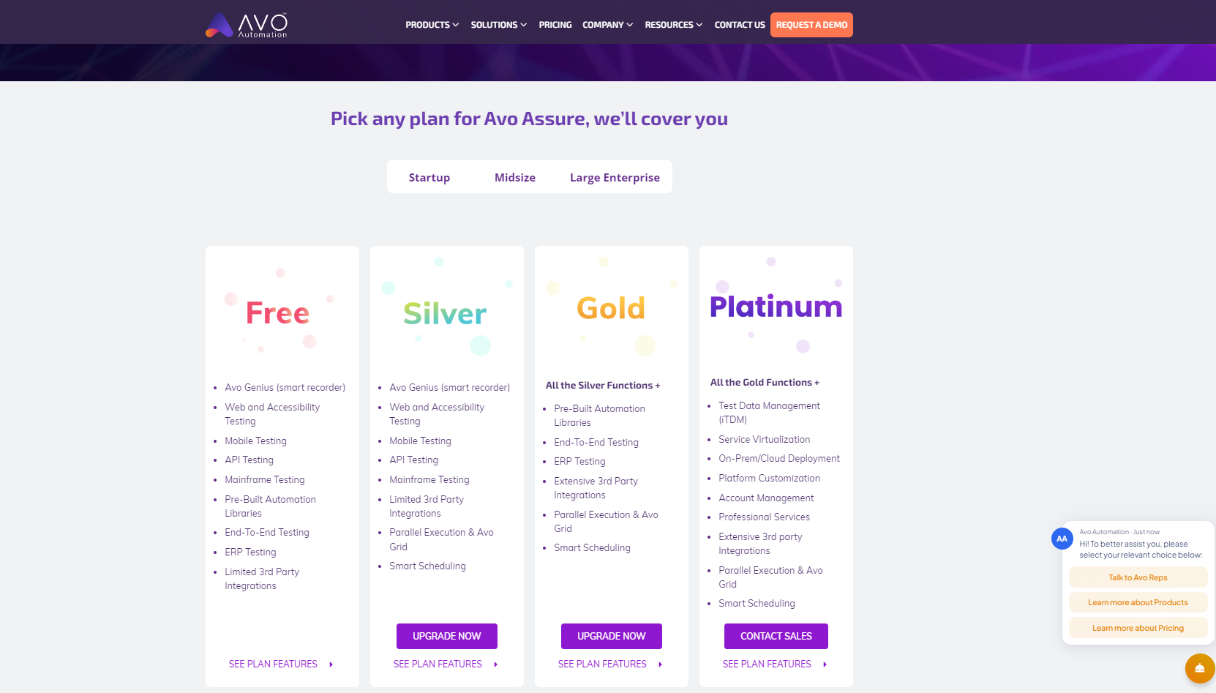Expand the Company dropdown menu
The height and width of the screenshot is (693, 1216).
607,25
